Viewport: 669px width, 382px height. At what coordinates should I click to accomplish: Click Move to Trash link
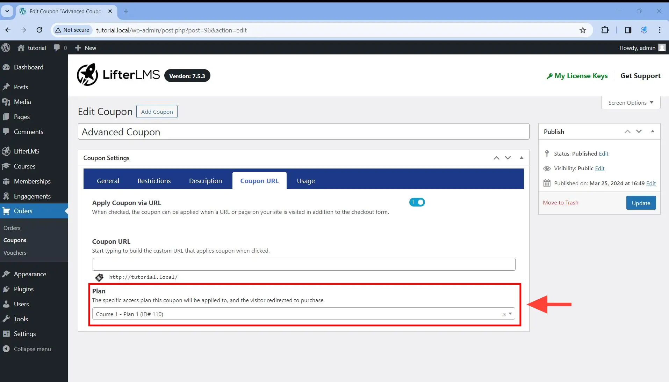tap(561, 203)
